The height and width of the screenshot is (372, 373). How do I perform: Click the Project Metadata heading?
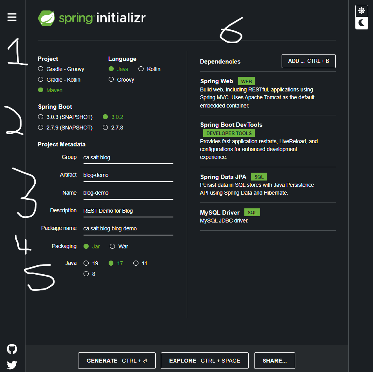click(62, 144)
